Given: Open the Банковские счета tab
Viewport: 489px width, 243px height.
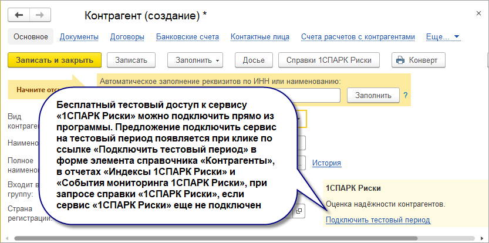Looking at the screenshot, I should click(187, 37).
